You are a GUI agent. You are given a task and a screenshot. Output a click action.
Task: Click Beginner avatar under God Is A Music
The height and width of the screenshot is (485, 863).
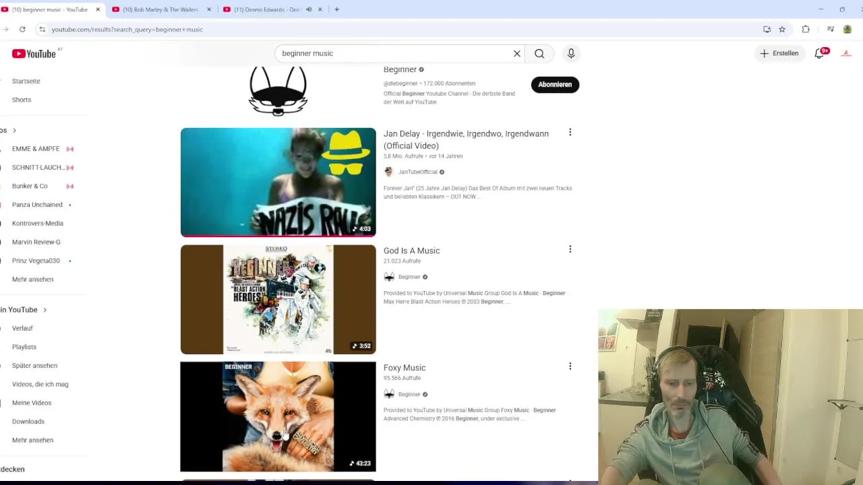coord(388,277)
